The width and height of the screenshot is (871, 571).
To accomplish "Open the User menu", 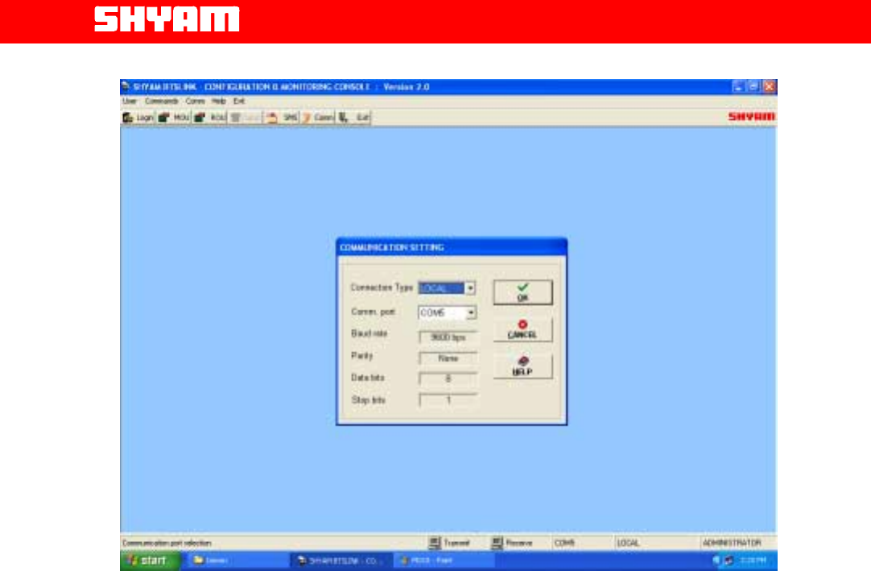I will [x=130, y=101].
